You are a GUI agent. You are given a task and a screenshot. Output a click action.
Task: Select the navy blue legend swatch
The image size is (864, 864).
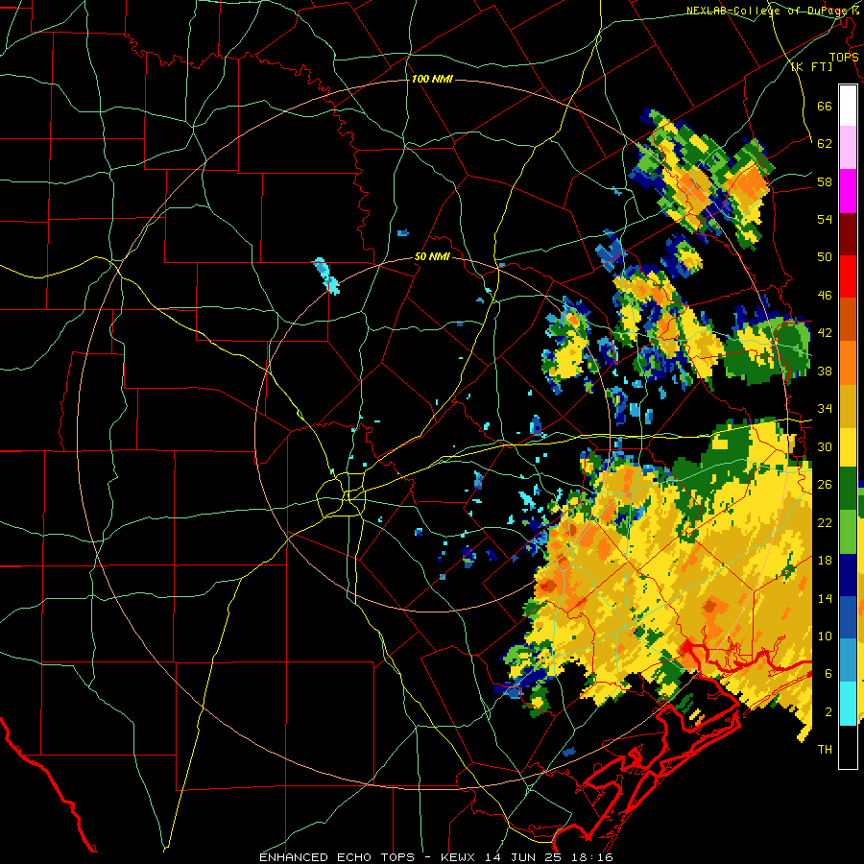click(x=848, y=575)
